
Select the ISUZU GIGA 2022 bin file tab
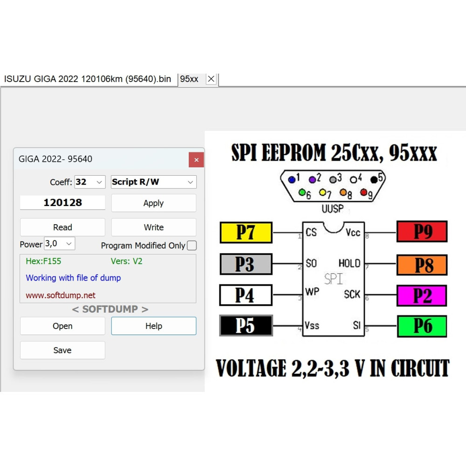[x=88, y=79]
